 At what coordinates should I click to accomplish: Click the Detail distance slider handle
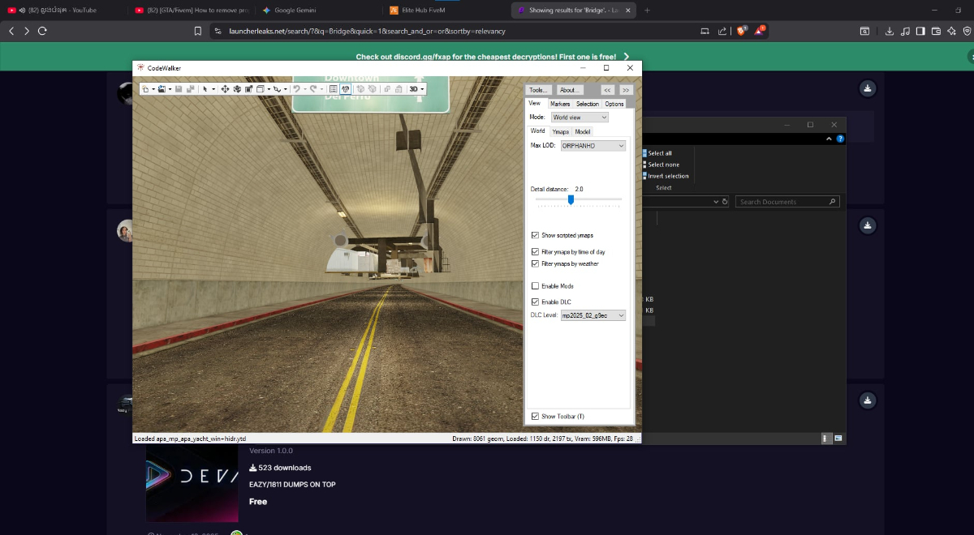pyautogui.click(x=571, y=199)
